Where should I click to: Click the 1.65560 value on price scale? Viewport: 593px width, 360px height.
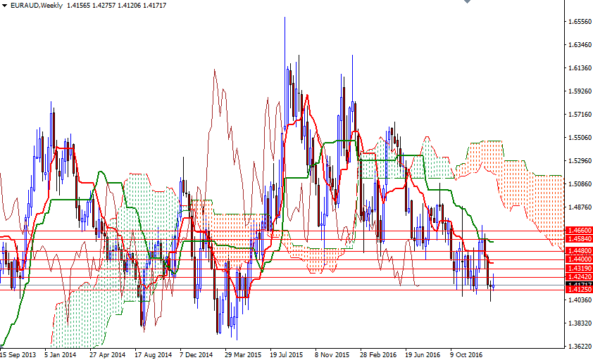(x=580, y=22)
